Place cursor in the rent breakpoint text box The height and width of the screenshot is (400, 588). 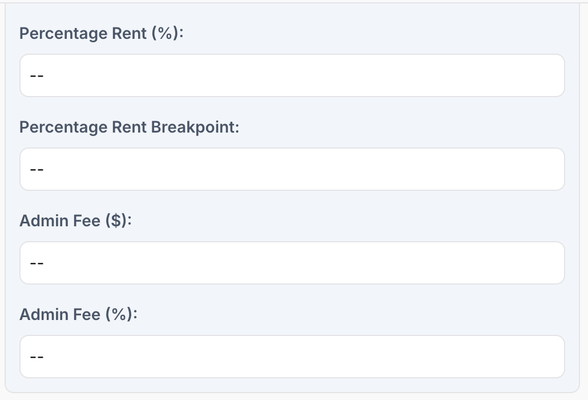[292, 169]
